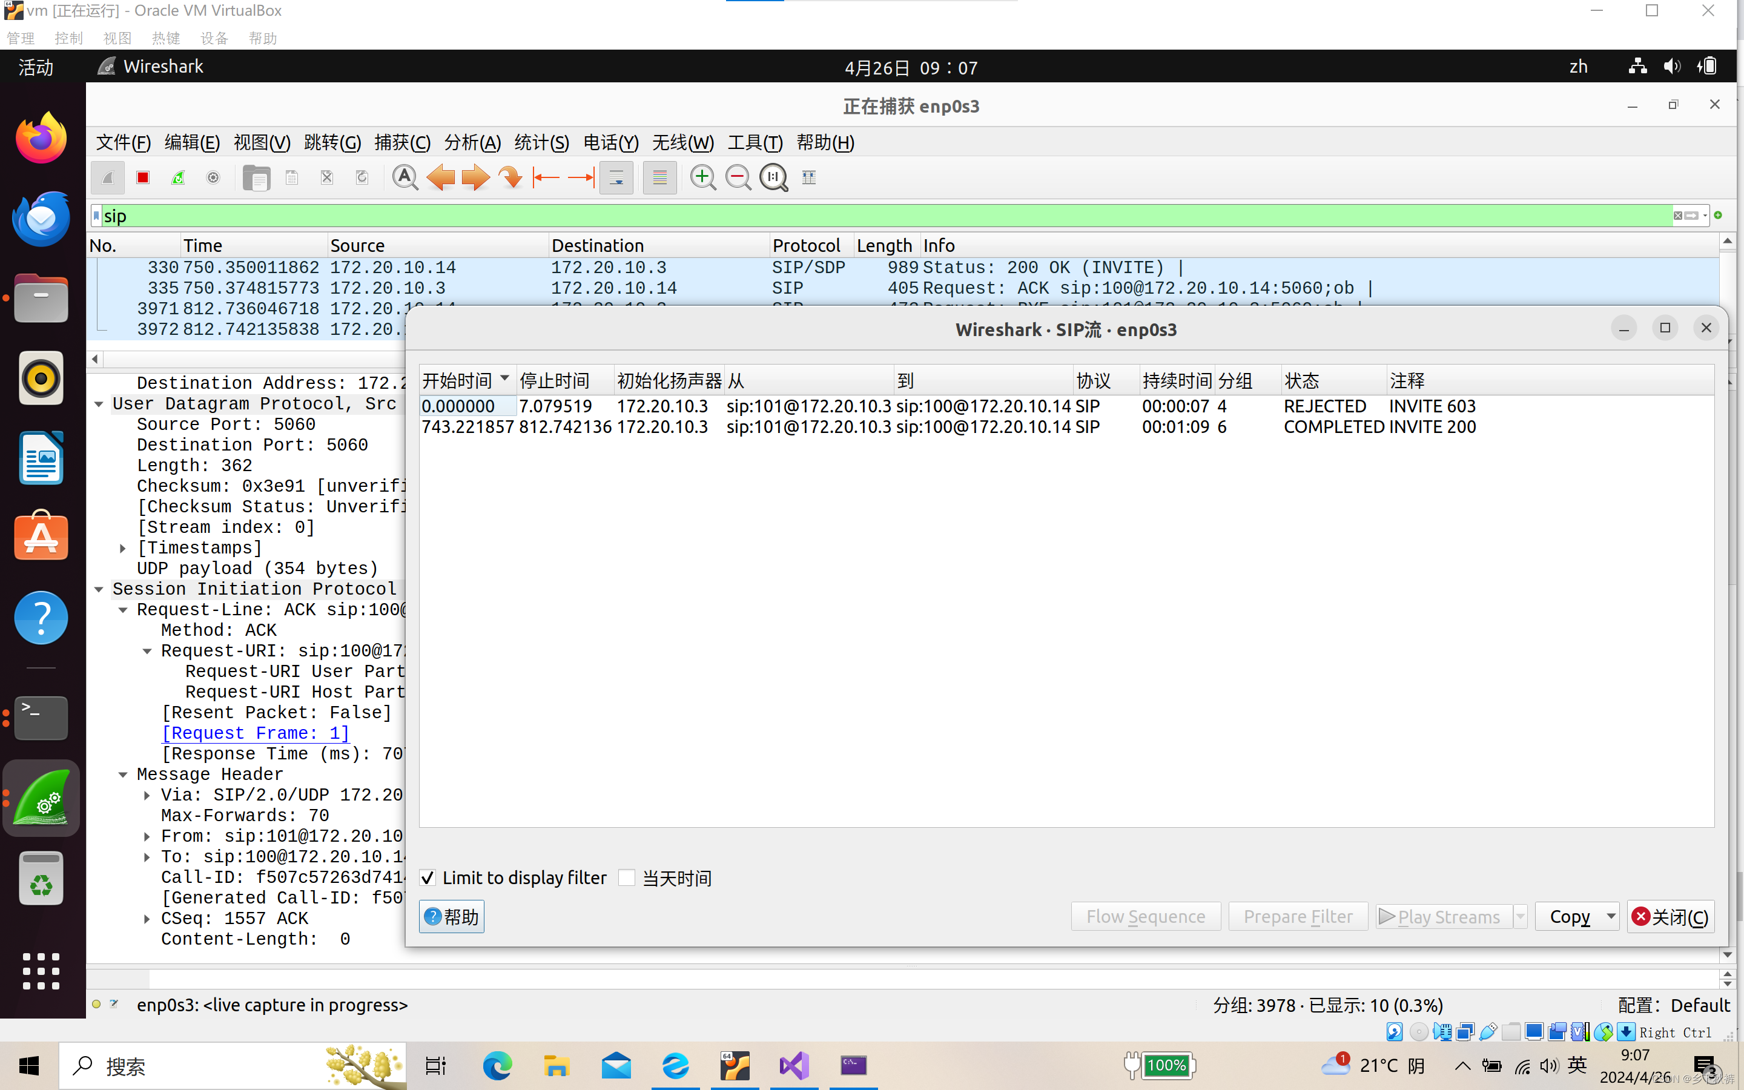Open the 电话(Y) menu
This screenshot has width=1744, height=1090.
point(610,142)
